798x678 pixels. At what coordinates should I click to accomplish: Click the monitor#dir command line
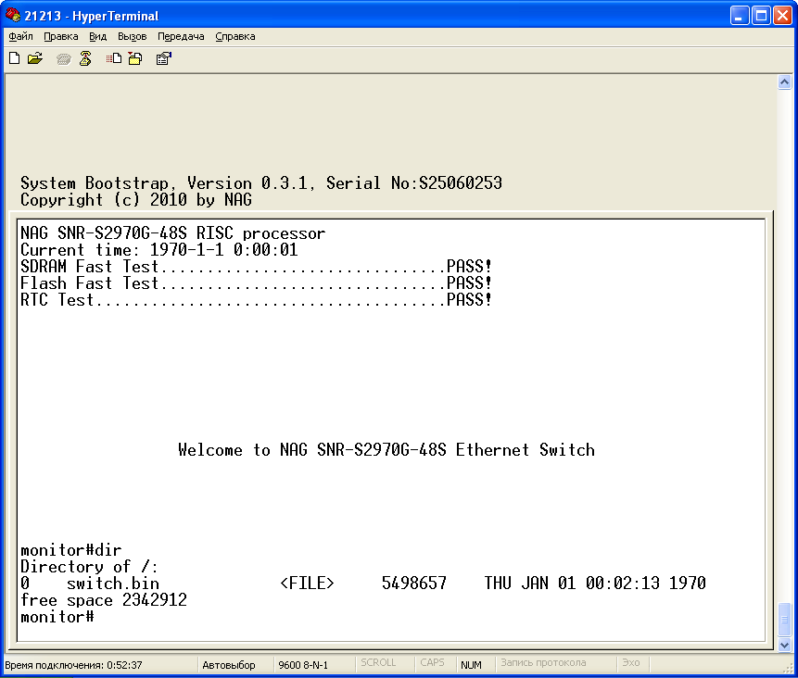[x=71, y=550]
